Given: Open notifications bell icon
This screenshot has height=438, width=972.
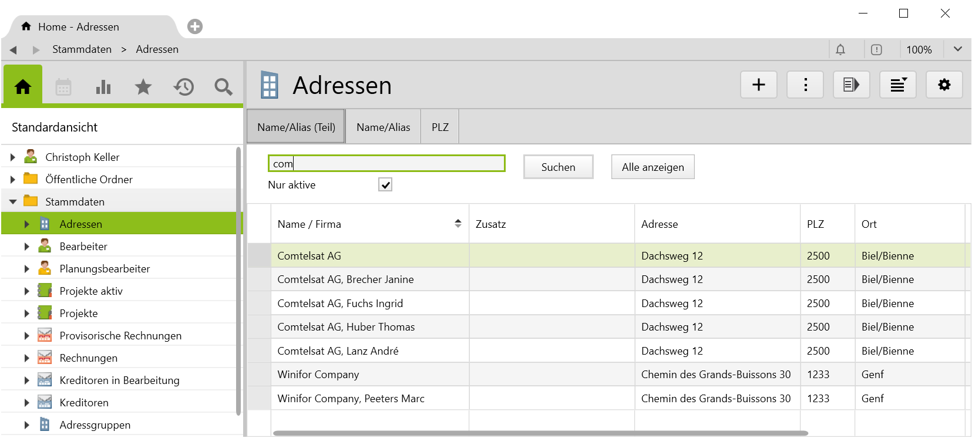Looking at the screenshot, I should point(840,50).
